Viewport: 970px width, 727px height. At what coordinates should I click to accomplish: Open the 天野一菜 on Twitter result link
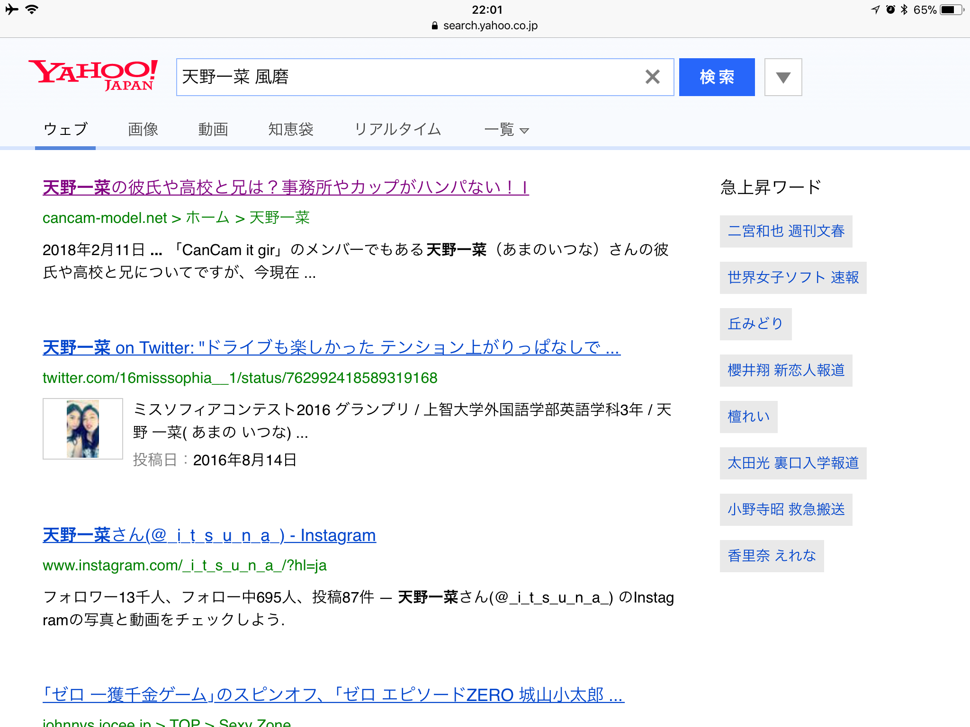point(332,347)
